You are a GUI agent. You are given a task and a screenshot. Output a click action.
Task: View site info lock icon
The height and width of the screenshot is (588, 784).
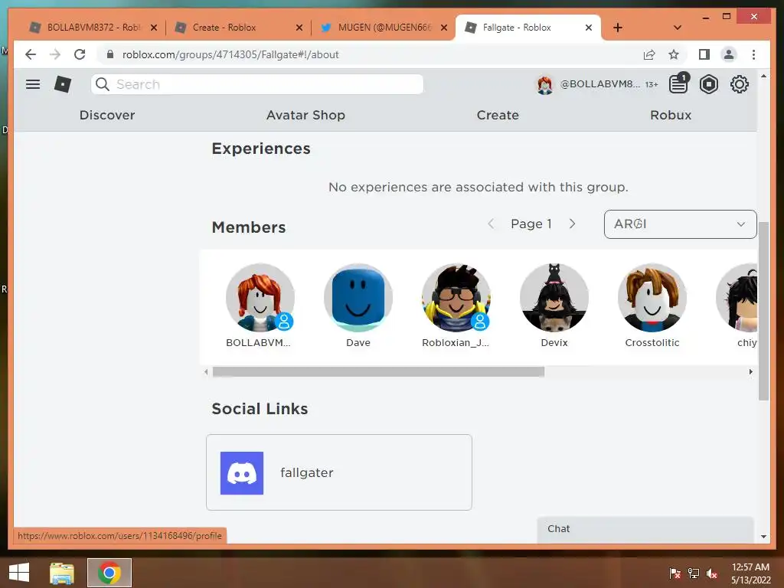pos(110,54)
